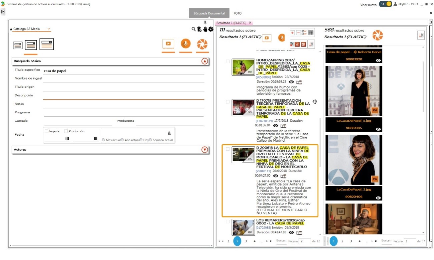Check the PRESENTACION TERCERA TEMPORADA result checkbox
Viewport: 434px width, 260px height.
(228, 102)
